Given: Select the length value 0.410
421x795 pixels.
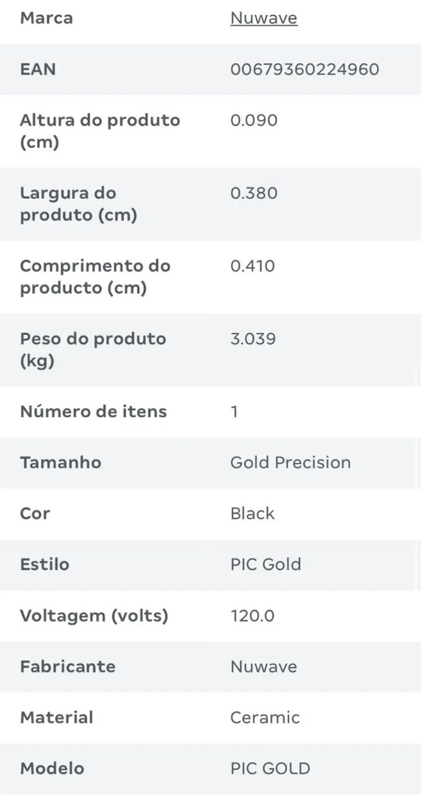Looking at the screenshot, I should pyautogui.click(x=252, y=266).
